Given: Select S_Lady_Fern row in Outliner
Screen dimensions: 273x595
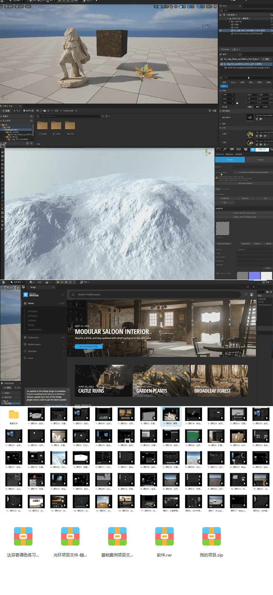Looking at the screenshot, I should click(246, 30).
